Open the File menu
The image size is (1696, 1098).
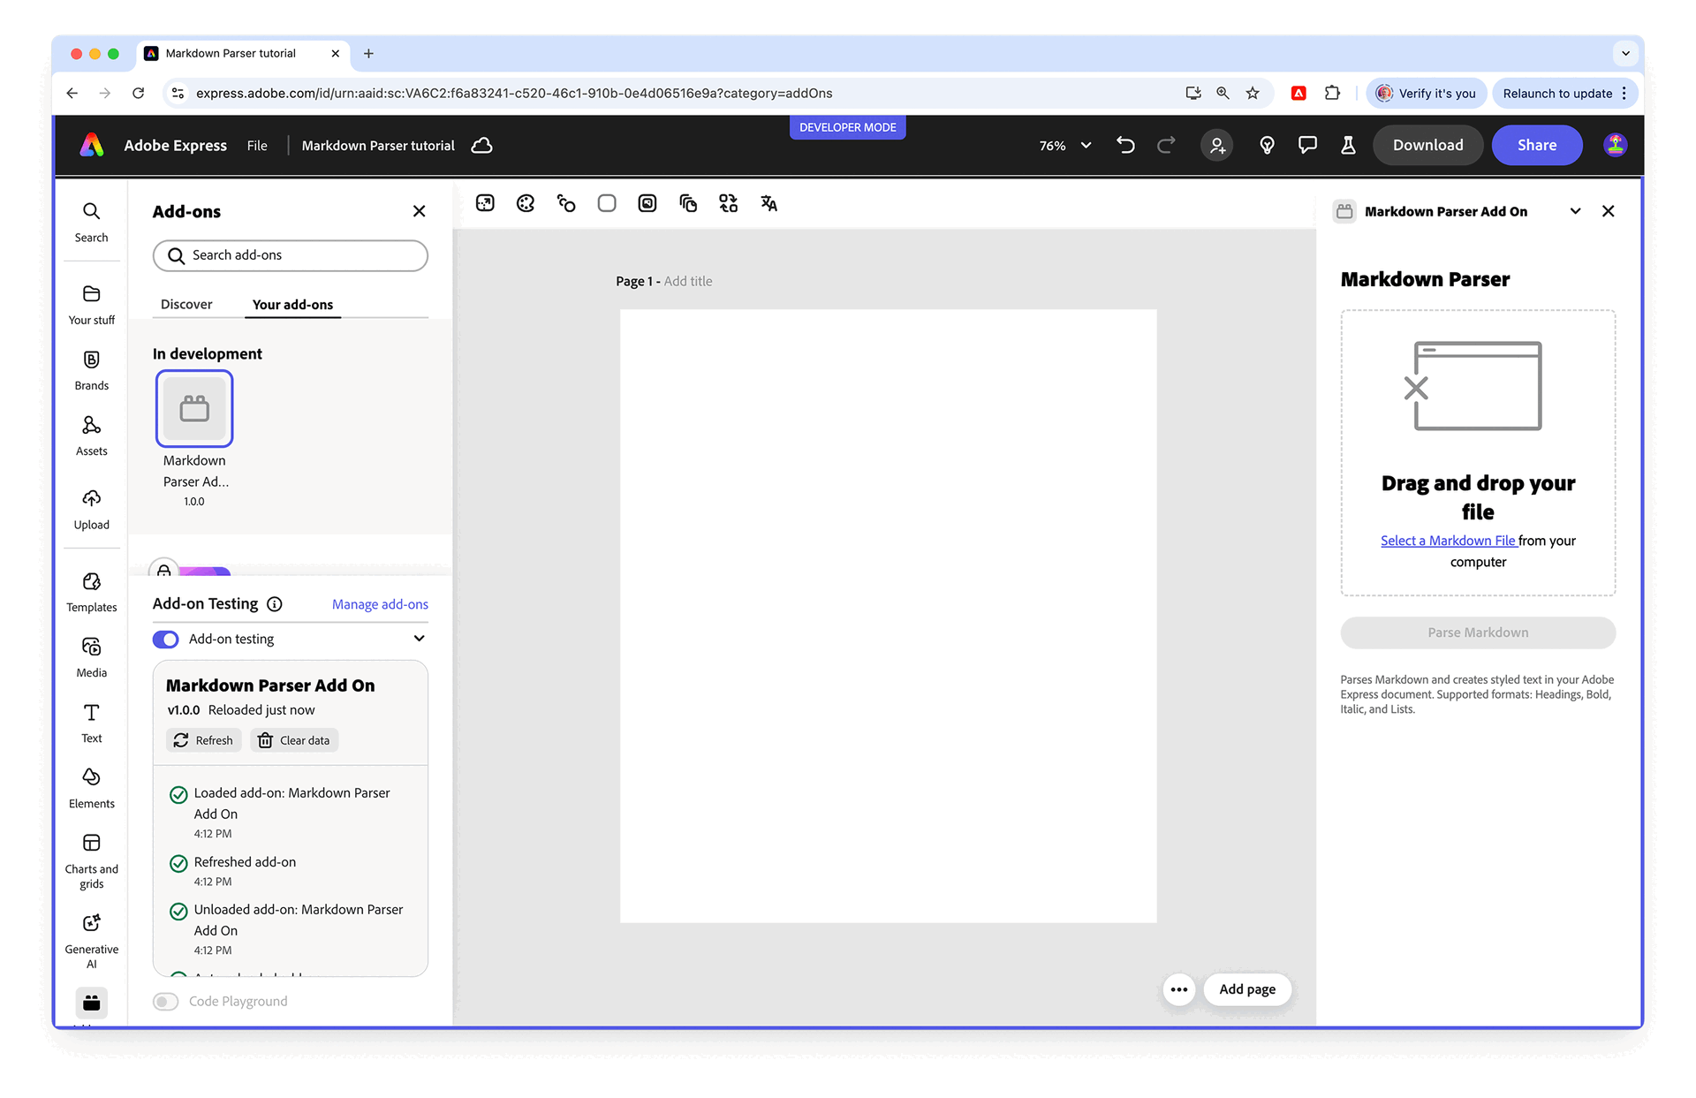coord(257,145)
